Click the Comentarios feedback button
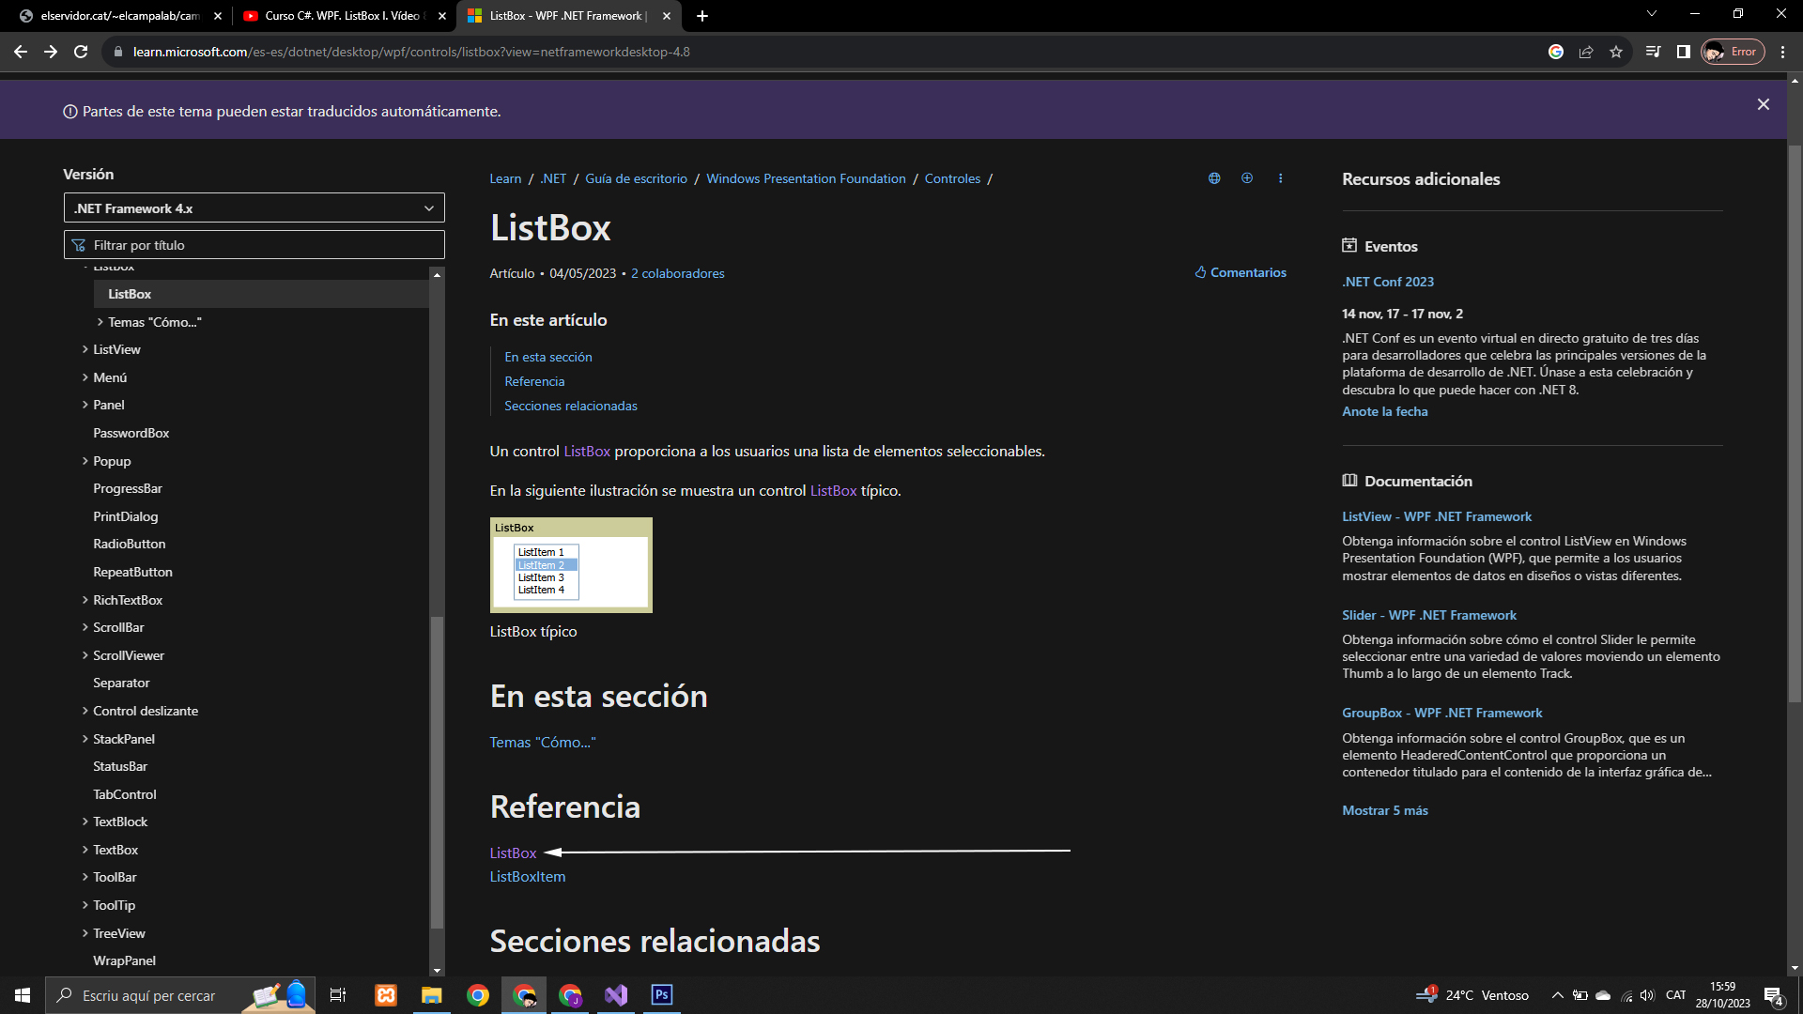 (1241, 272)
